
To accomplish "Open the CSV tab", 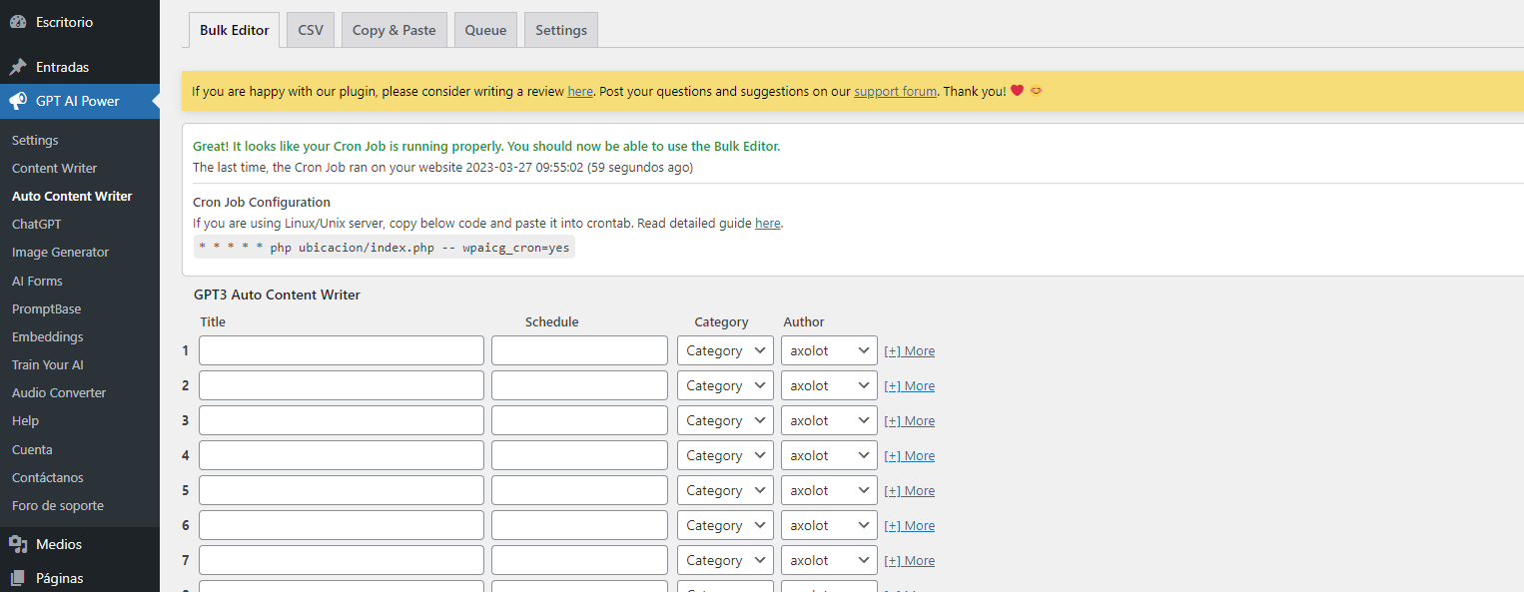I will point(311,30).
